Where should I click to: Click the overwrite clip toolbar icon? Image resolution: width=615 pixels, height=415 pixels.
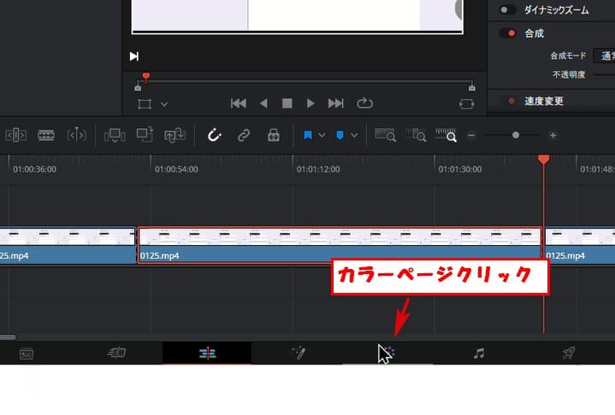[x=144, y=135]
